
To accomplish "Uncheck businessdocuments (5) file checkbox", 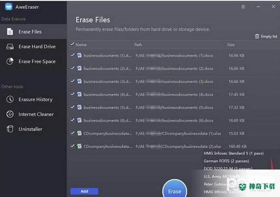I will (x=72, y=107).
